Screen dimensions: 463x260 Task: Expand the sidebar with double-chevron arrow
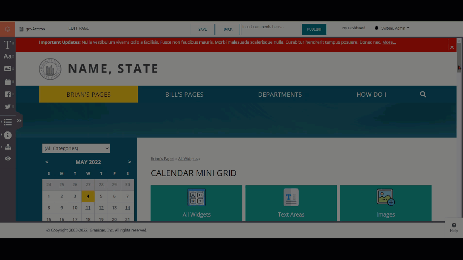pyautogui.click(x=19, y=121)
